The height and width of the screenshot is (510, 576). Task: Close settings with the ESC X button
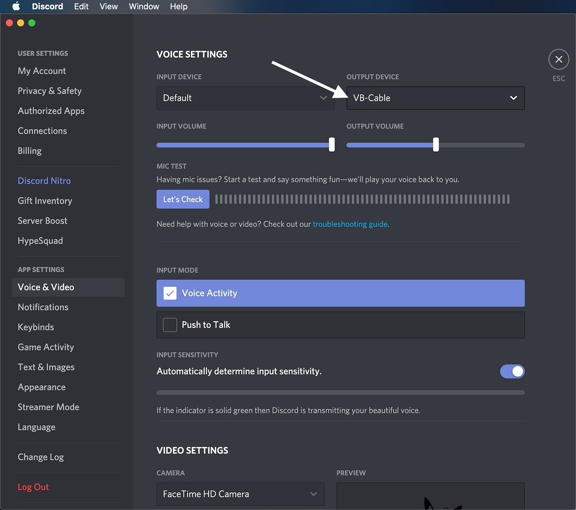coord(558,60)
